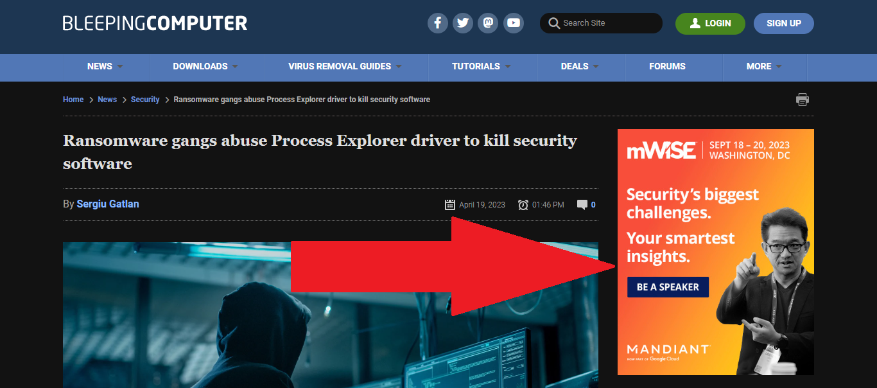Image resolution: width=877 pixels, height=388 pixels.
Task: Click the calendar icon beside April 19, 2023
Action: click(x=450, y=205)
